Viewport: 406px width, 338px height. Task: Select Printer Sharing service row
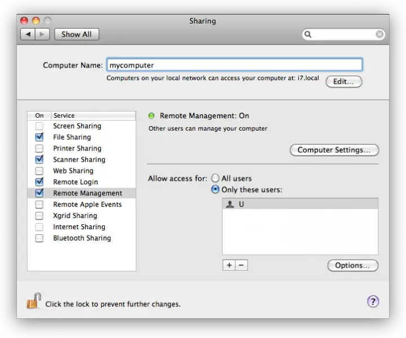(x=82, y=149)
